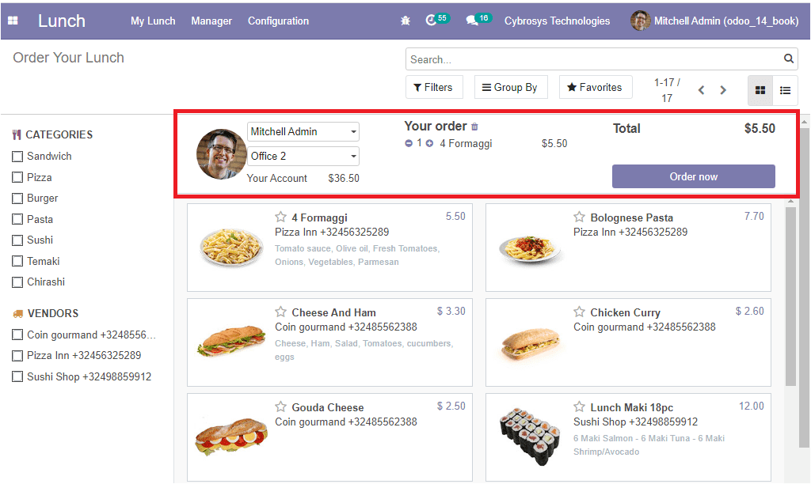Image resolution: width=811 pixels, height=484 pixels.
Task: Click the debug bug icon
Action: [x=405, y=21]
